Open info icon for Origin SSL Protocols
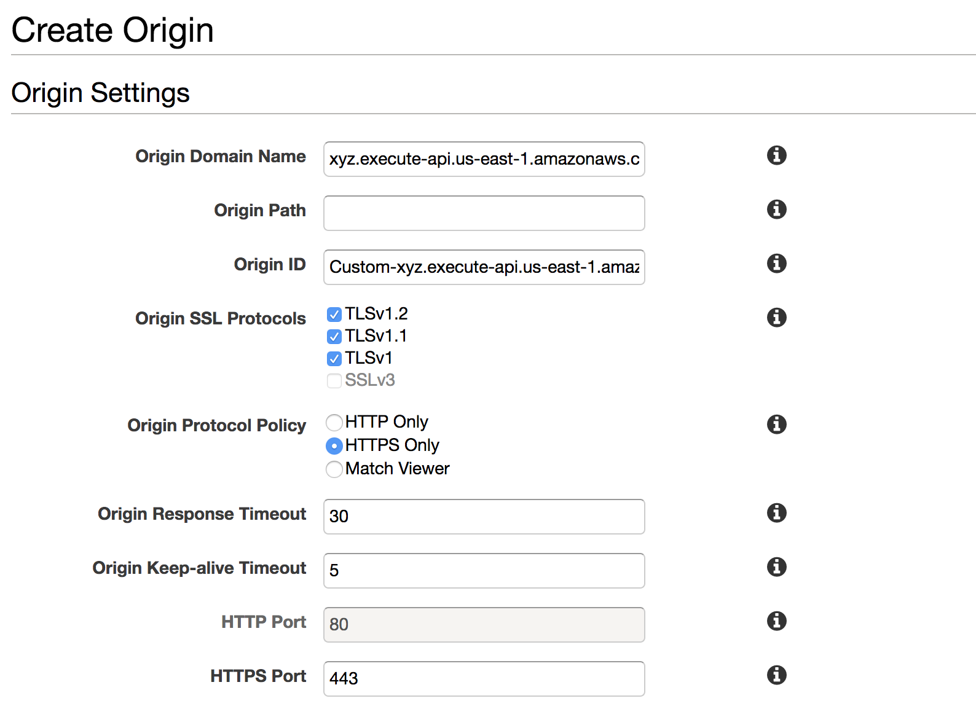Screen dimensions: 976x709 coord(776,318)
